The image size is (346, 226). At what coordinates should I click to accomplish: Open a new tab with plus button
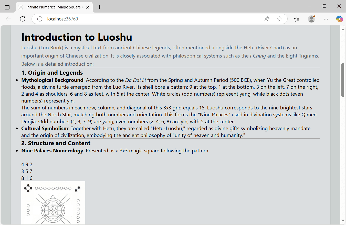click(100, 7)
